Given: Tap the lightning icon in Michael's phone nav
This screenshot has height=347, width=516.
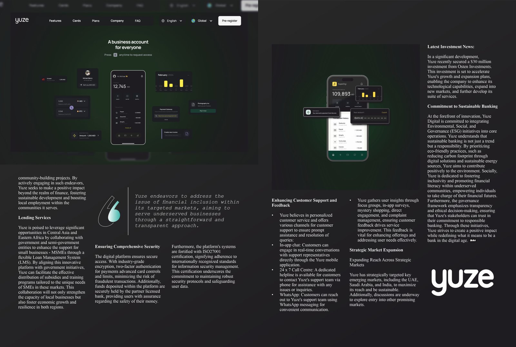Looking at the screenshot, I should pos(131,135).
